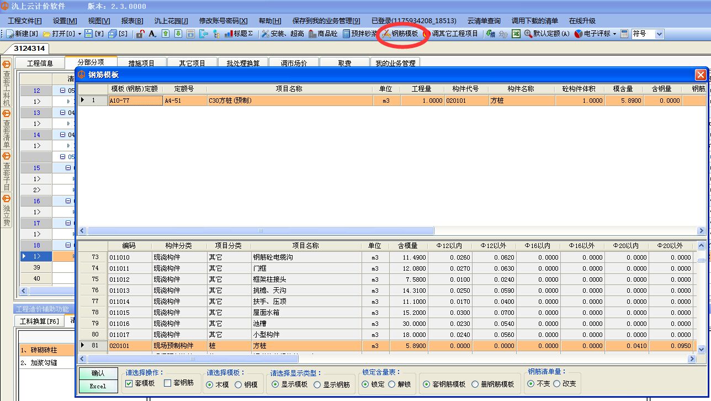This screenshot has height=401, width=711.
Task: Select the 显示钢筋 radio button
Action: point(317,384)
